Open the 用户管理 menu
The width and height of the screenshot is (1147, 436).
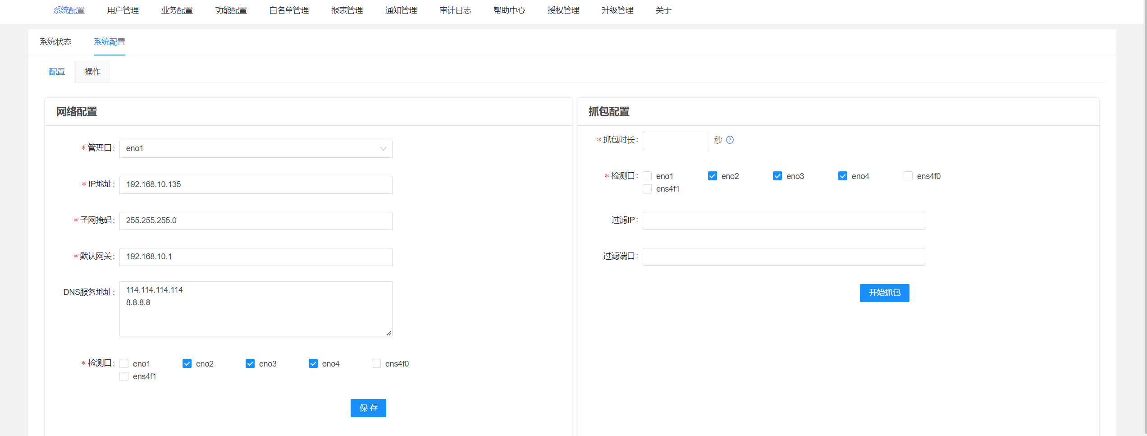click(x=123, y=10)
